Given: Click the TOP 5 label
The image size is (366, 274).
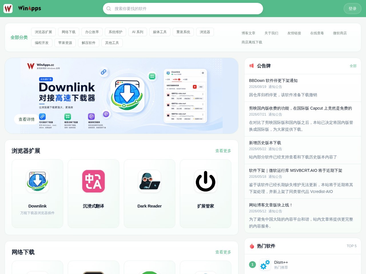Looking at the screenshot, I should (x=352, y=246).
